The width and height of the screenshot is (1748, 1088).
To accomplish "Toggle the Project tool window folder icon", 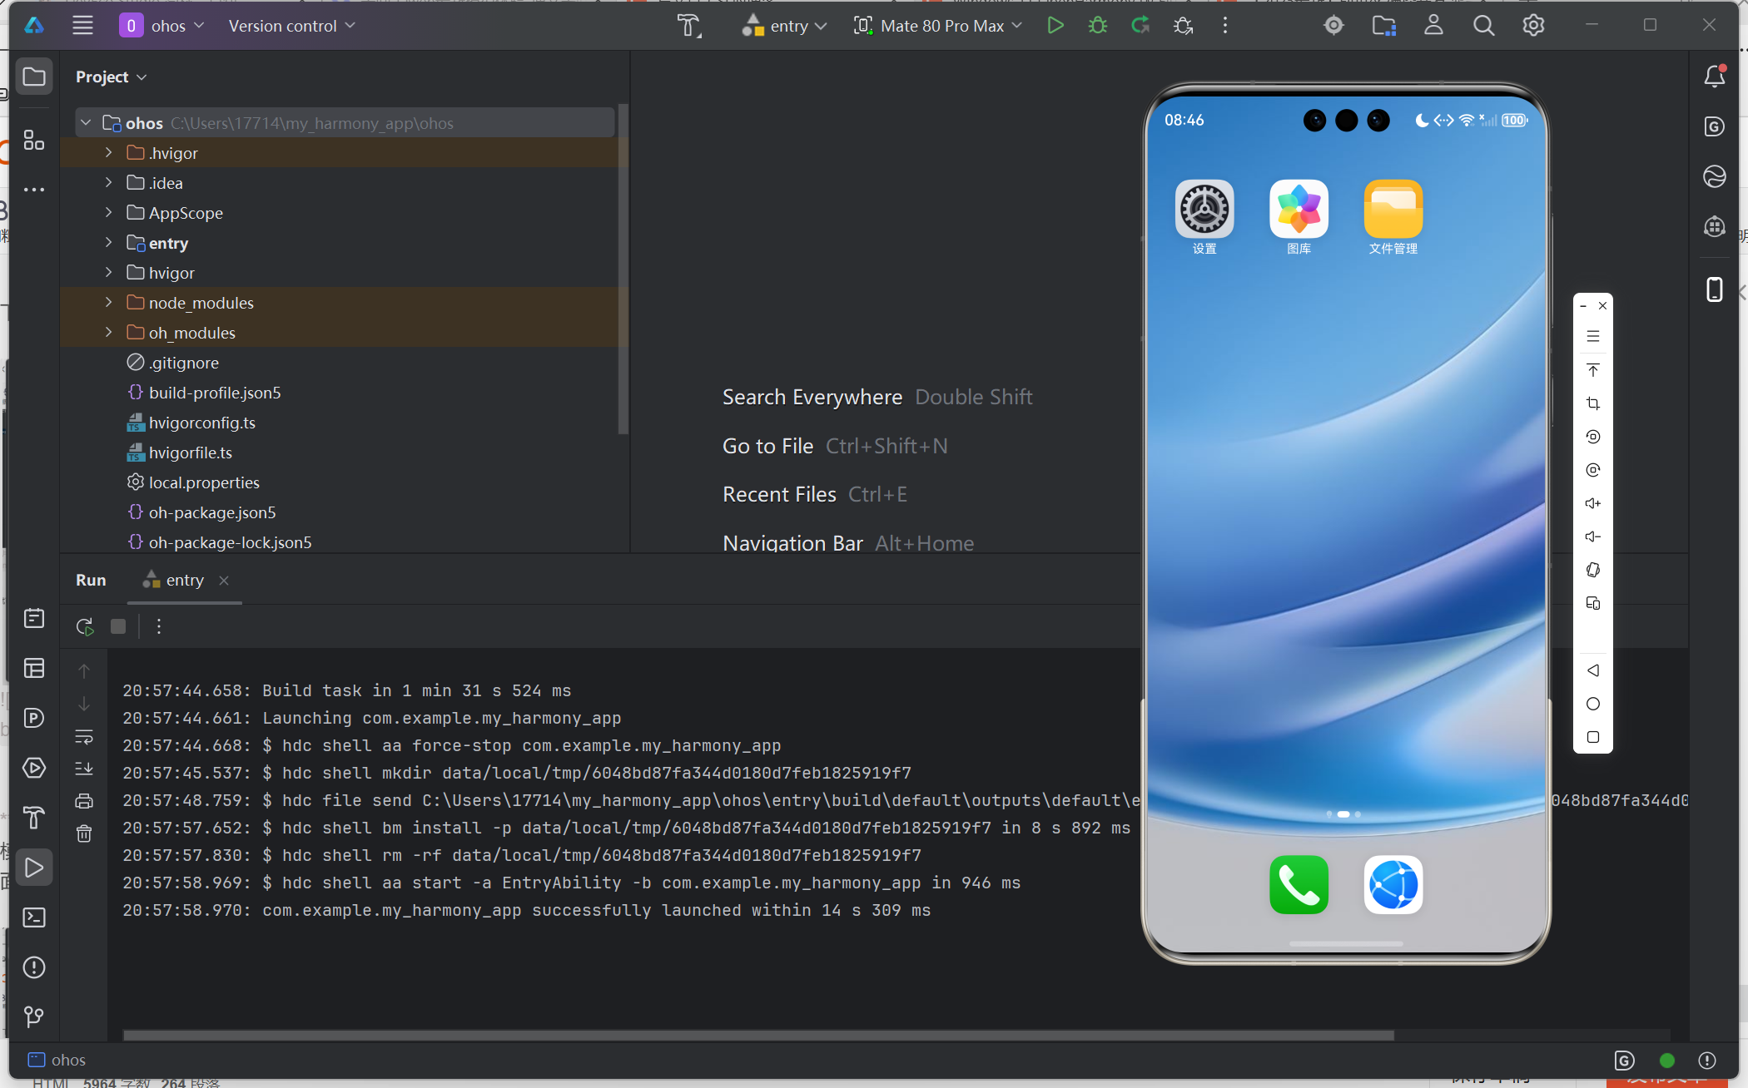I will (x=34, y=77).
